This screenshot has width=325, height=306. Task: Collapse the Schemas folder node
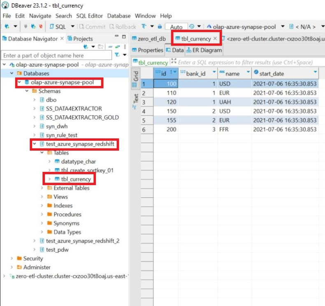point(27,91)
